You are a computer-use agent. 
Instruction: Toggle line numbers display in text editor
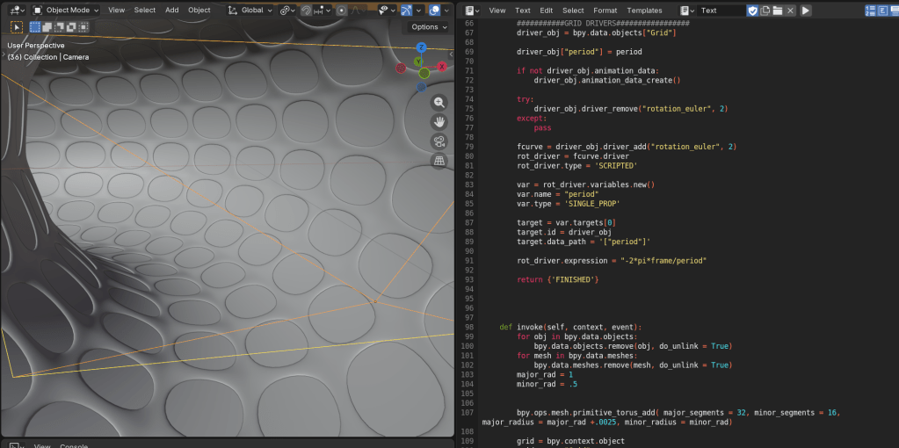pyautogui.click(x=870, y=11)
